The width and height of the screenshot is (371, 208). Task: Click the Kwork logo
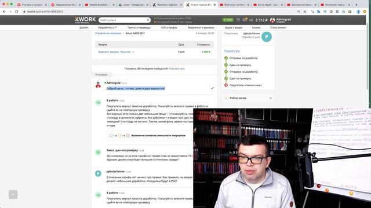pyautogui.click(x=85, y=20)
